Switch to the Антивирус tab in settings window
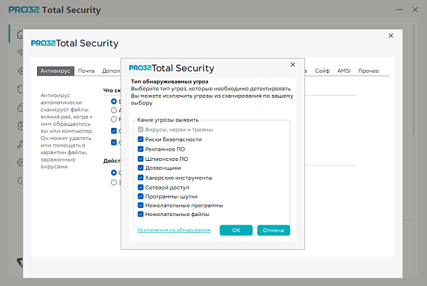This screenshot has width=427, height=286. [55, 71]
